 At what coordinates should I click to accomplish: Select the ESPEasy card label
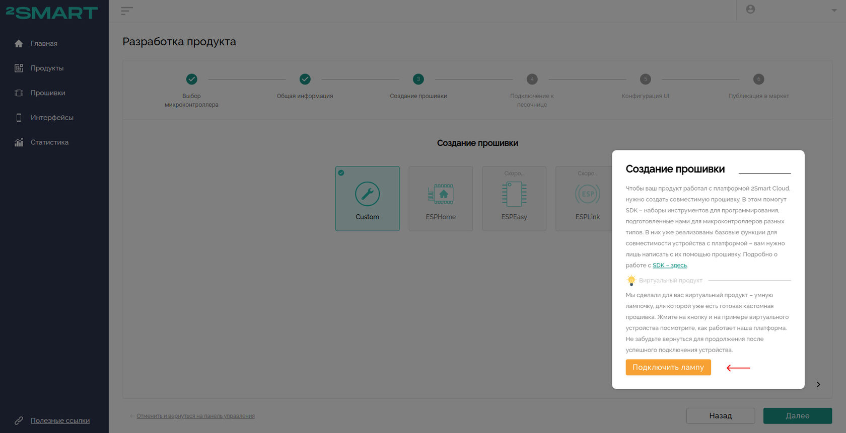coord(514,217)
